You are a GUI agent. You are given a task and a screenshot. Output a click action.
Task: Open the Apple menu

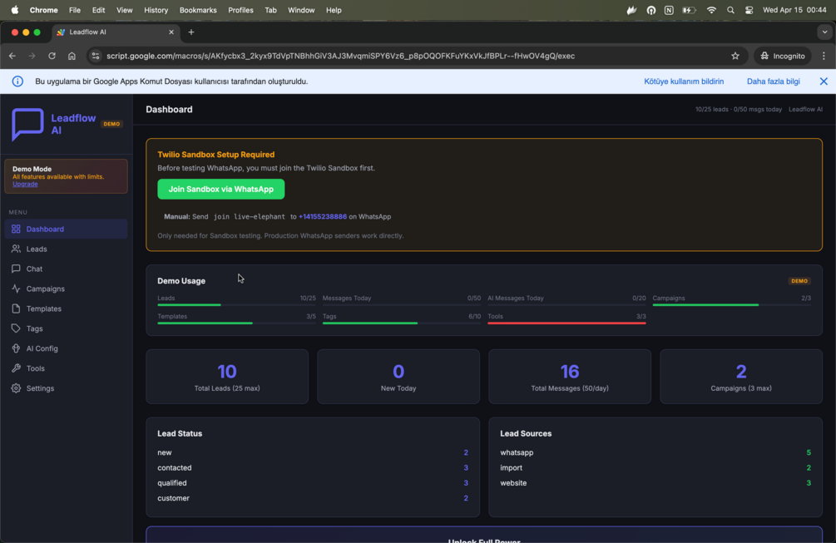(14, 10)
